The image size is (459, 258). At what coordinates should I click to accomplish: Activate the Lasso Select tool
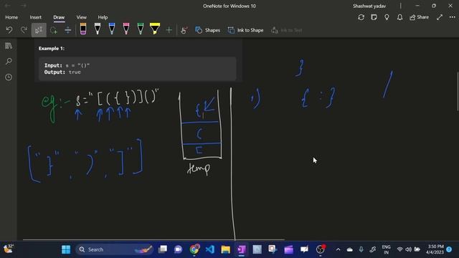pos(54,30)
